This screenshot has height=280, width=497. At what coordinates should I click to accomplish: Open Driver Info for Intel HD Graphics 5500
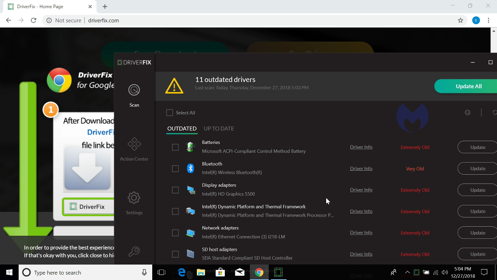pyautogui.click(x=361, y=189)
